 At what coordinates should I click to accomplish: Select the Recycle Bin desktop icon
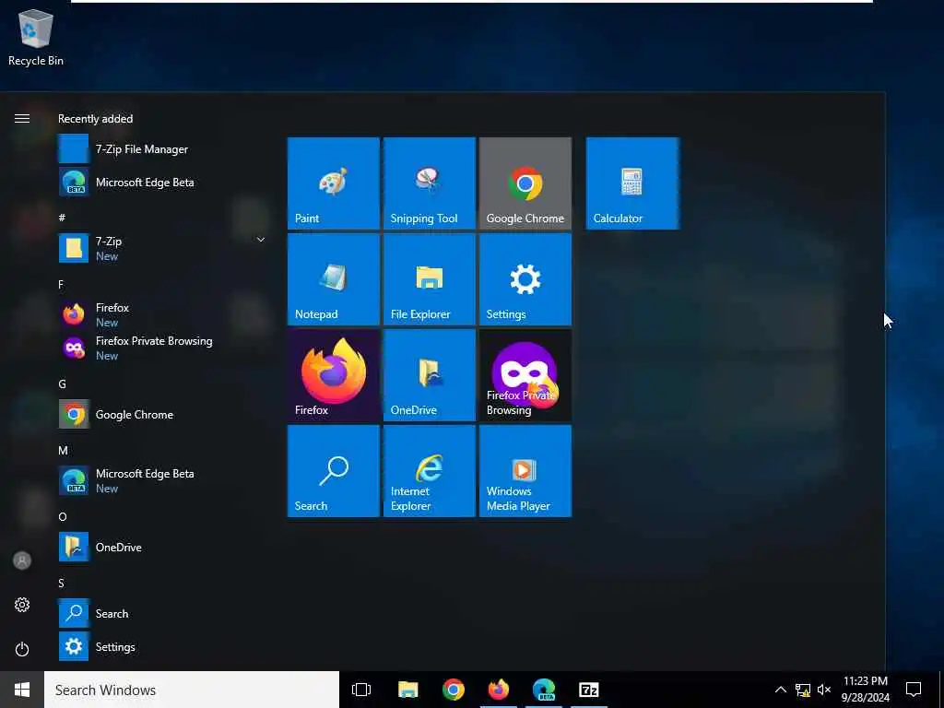coord(36,37)
